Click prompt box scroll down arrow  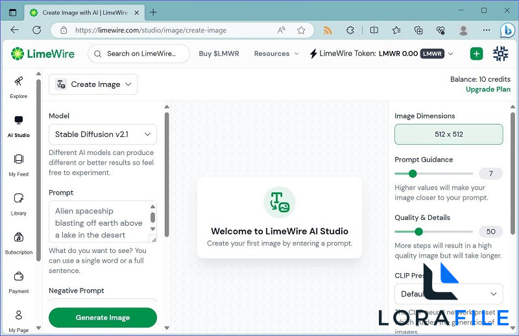click(x=152, y=229)
